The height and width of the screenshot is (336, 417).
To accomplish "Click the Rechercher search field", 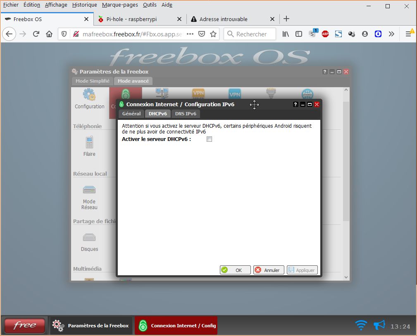I will (x=250, y=34).
